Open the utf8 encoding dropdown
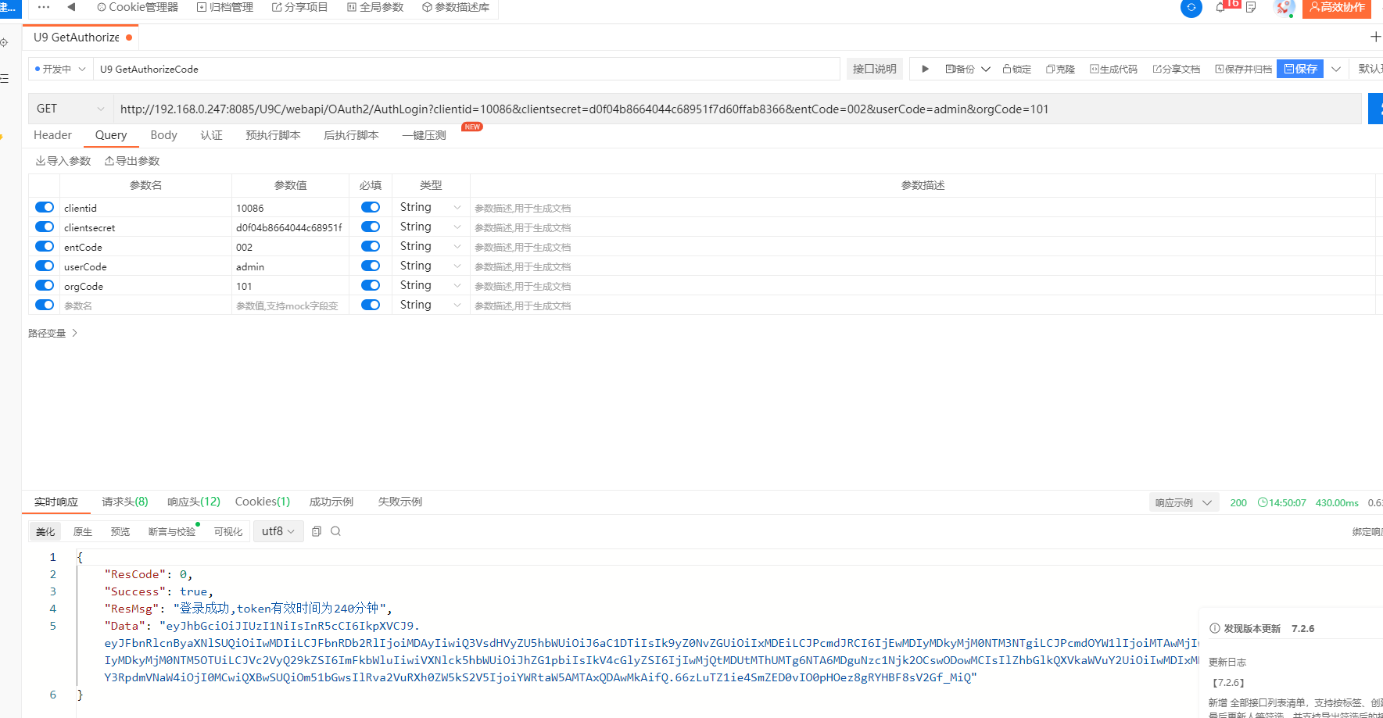1383x718 pixels. (x=278, y=531)
